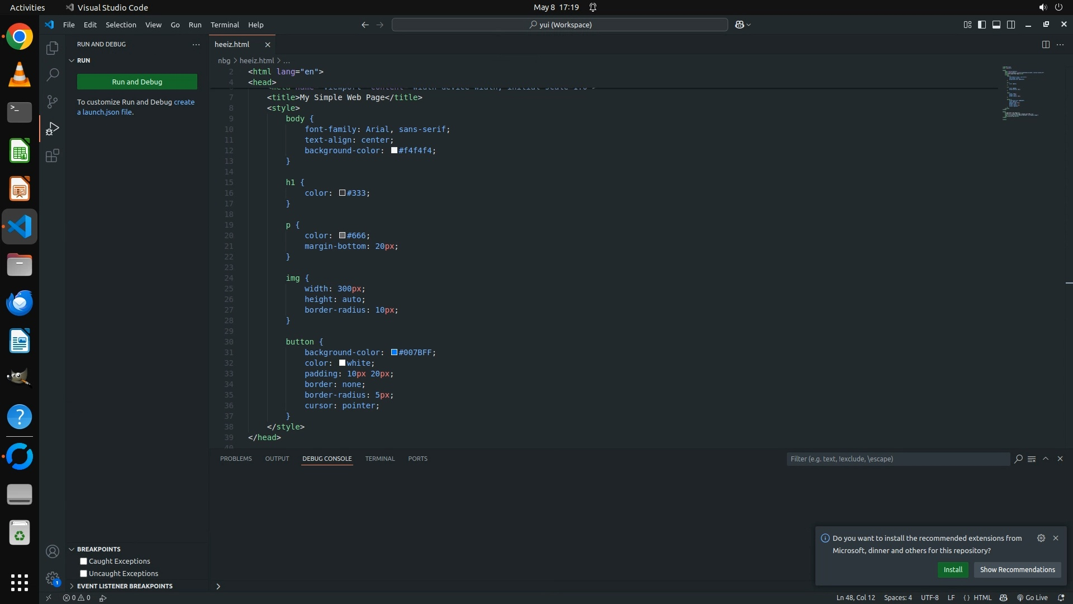Enable Uncaught Exceptions breakpoint checkbox
Image resolution: width=1073 pixels, height=604 pixels.
83,573
